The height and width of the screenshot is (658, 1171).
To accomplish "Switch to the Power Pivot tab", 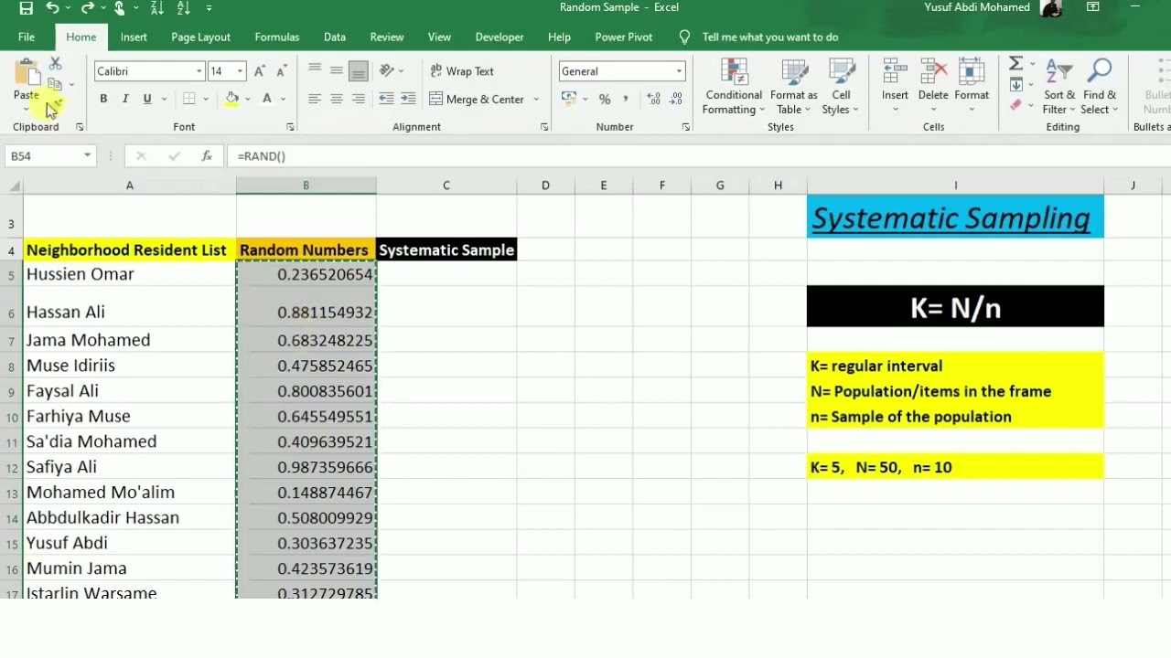I will point(624,37).
